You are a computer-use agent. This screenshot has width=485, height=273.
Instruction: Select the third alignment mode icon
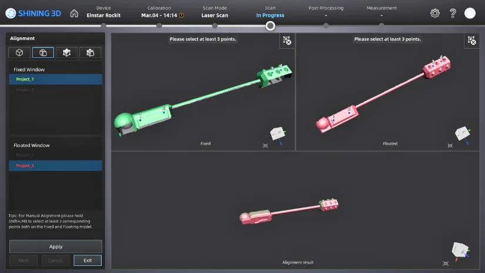coord(66,52)
